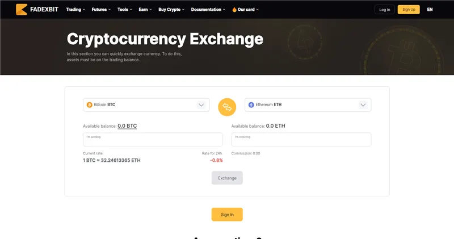
Task: Open the Tools menu
Action: pyautogui.click(x=124, y=10)
